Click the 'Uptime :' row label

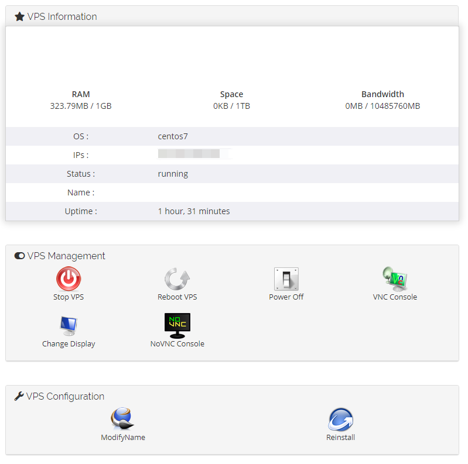pyautogui.click(x=81, y=211)
